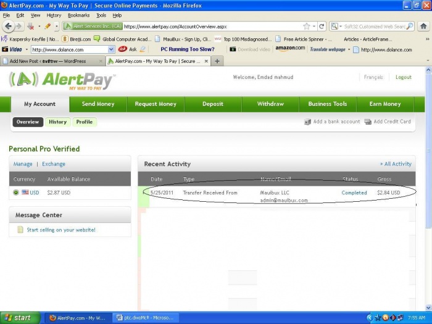Image resolution: width=432 pixels, height=324 pixels.
Task: Open the Profile sub-tab
Action: (x=85, y=122)
